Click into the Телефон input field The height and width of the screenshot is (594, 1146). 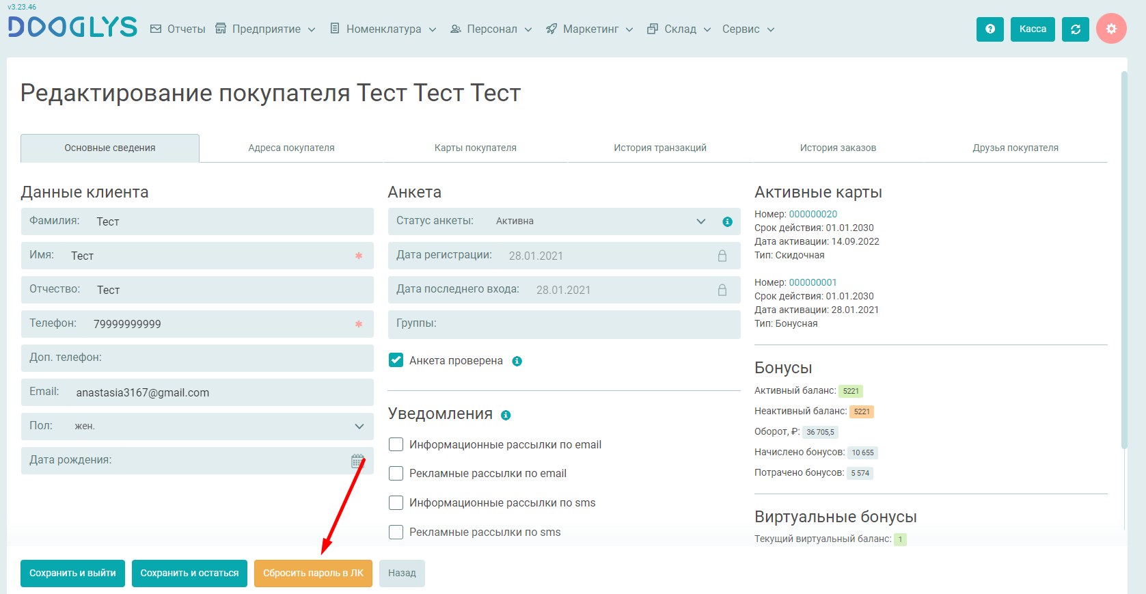point(197,324)
